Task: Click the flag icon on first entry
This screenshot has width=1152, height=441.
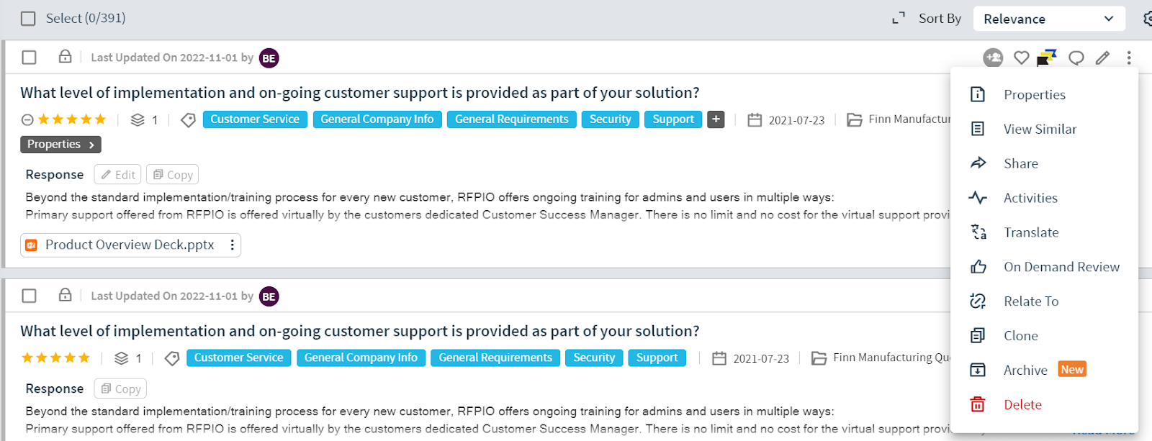Action: coord(1047,58)
